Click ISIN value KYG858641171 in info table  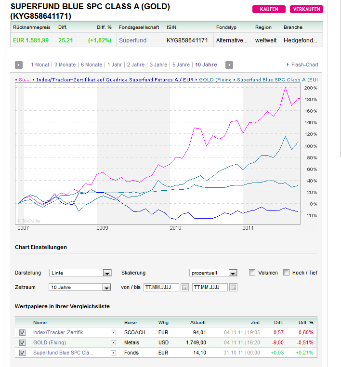(x=187, y=40)
